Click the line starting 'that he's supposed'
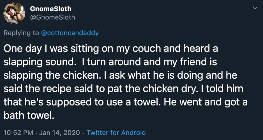Image resolution: width=263 pixels, height=140 pixels. click(x=125, y=102)
